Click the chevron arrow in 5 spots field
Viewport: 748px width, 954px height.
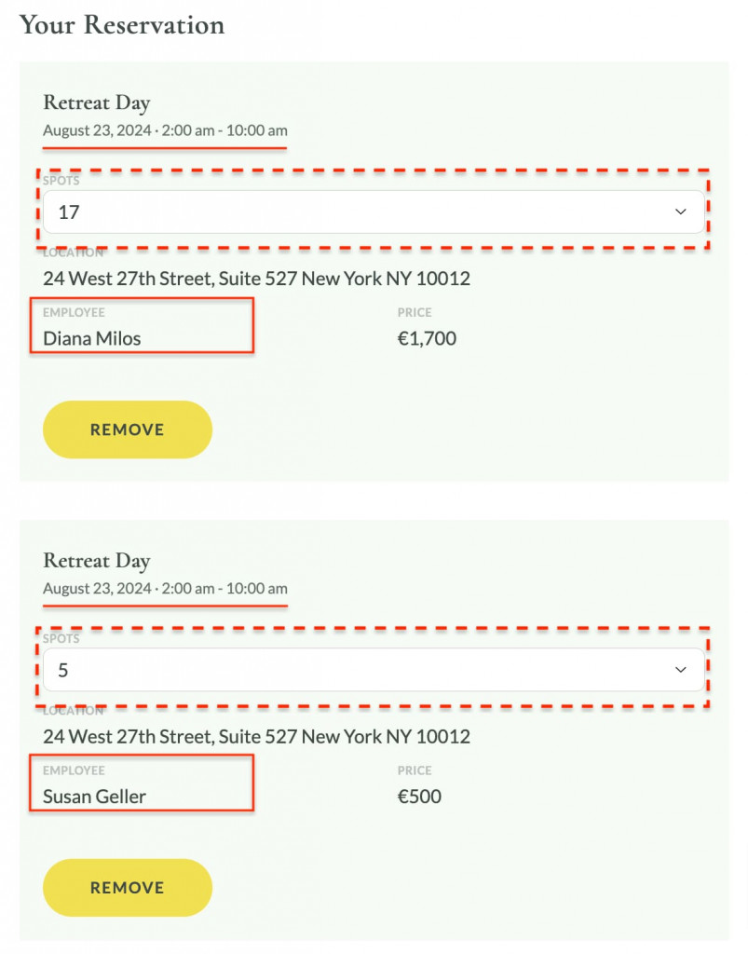pos(681,670)
